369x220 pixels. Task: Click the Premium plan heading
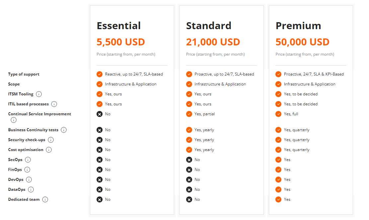298,26
